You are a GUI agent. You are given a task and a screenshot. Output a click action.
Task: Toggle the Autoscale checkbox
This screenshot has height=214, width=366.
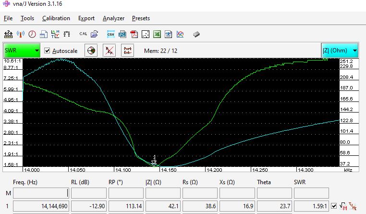point(47,50)
